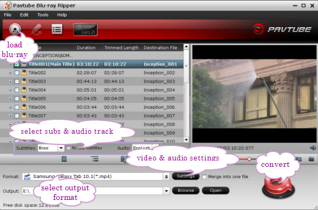Click the Browse button
318x210 pixels.
coord(186,190)
